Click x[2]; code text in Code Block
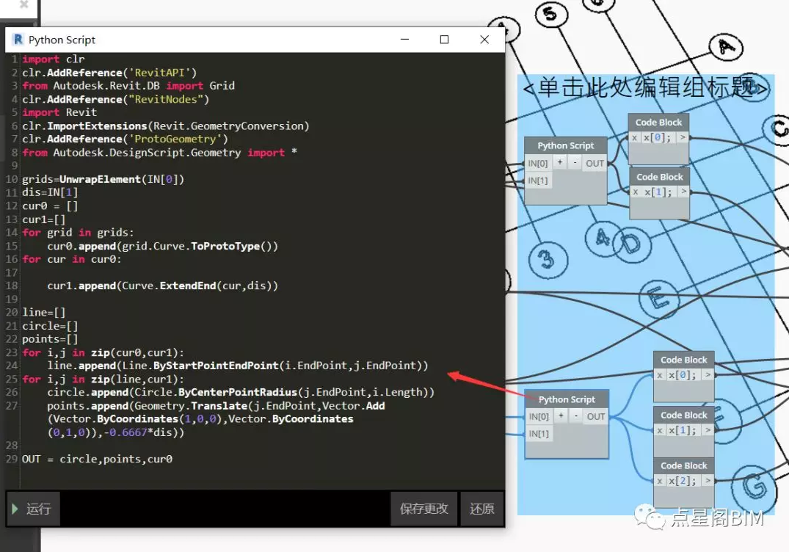 point(682,481)
